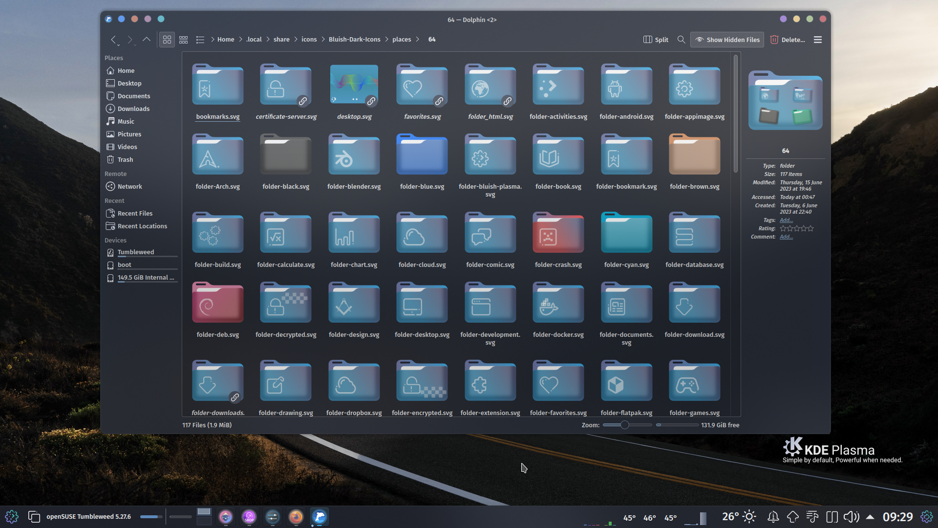Enable Split view mode
The image size is (938, 528).
click(x=656, y=40)
